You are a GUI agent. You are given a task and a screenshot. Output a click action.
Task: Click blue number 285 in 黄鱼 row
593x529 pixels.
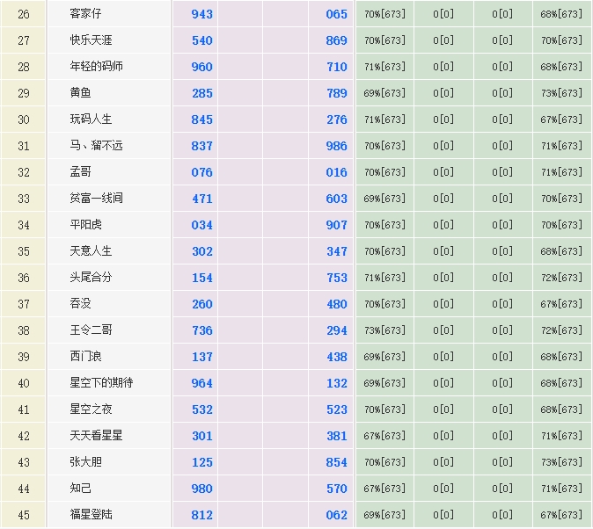pos(202,93)
